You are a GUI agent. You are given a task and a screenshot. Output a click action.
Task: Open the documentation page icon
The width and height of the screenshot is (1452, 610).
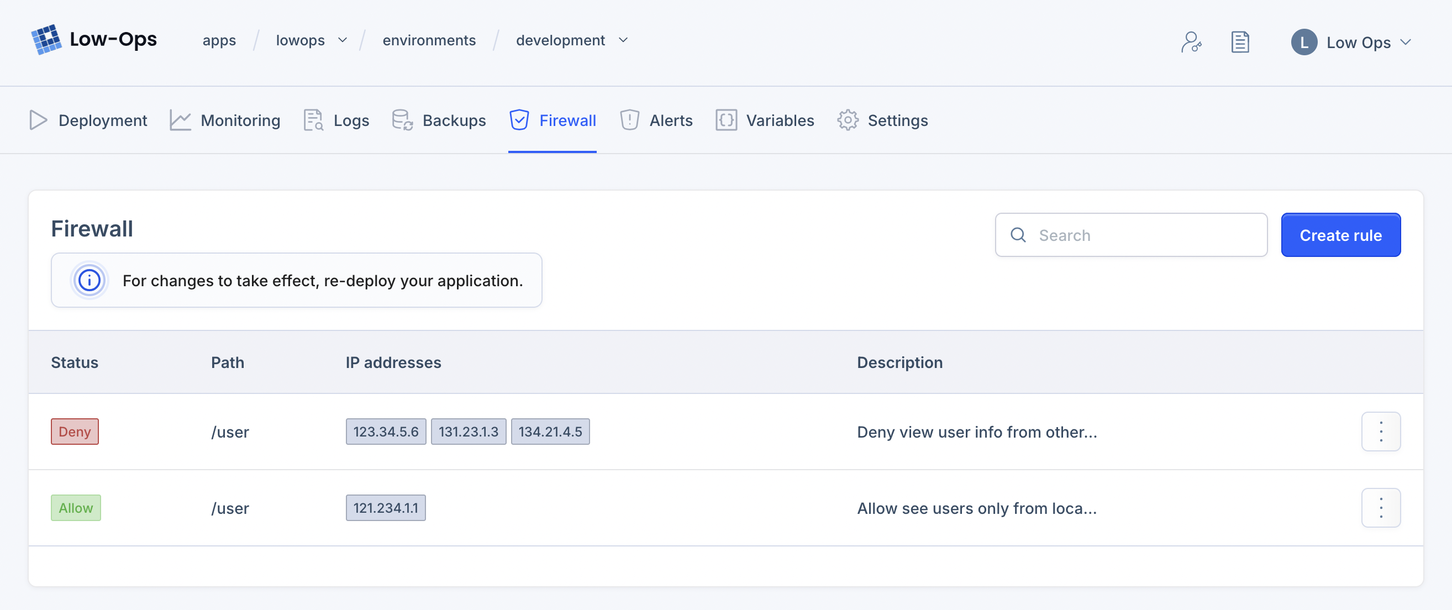tap(1240, 42)
